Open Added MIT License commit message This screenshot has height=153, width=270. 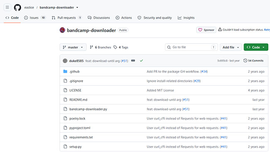pos(160,90)
